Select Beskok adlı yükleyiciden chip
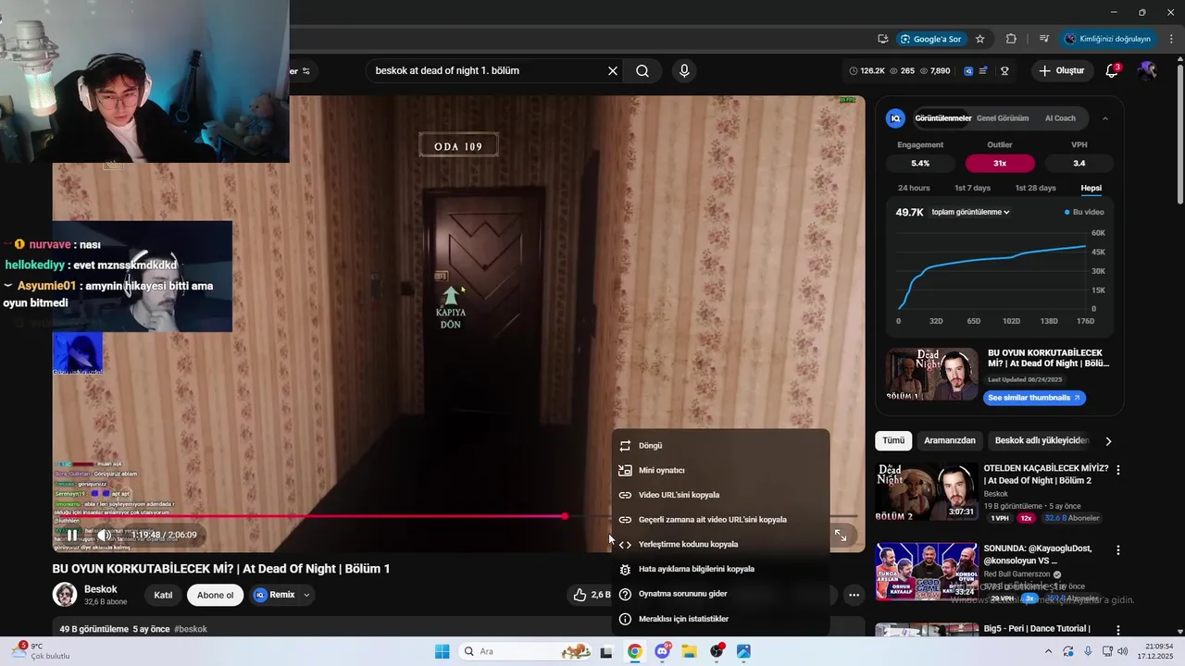This screenshot has height=666, width=1185. [1042, 441]
